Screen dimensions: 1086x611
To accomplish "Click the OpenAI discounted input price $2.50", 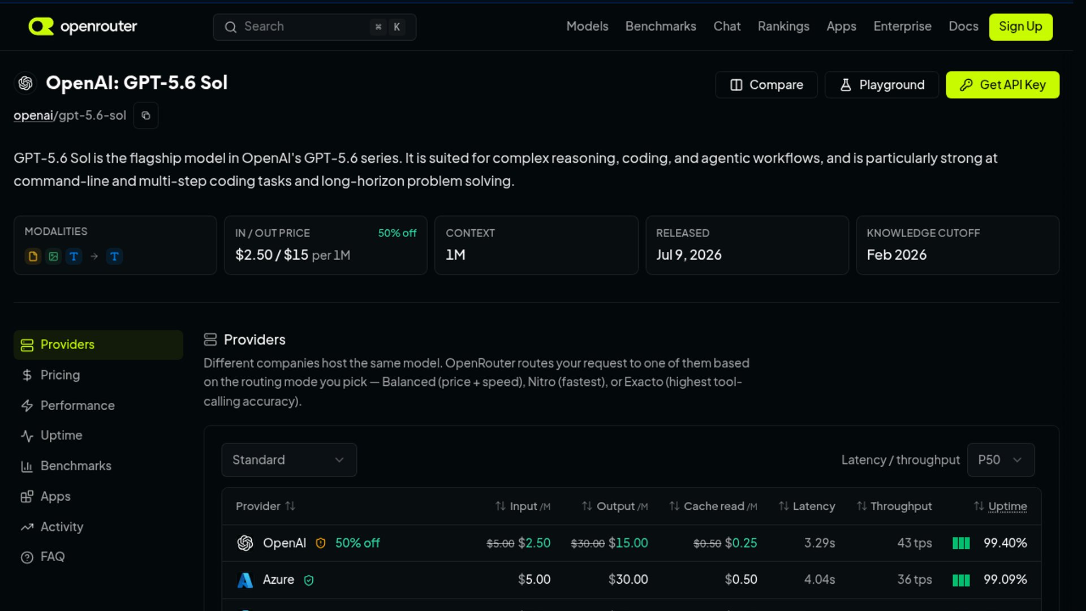I will [x=535, y=543].
